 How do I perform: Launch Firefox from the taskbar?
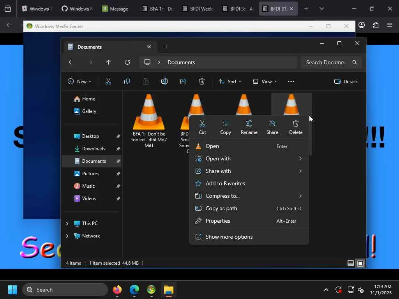tap(117, 290)
